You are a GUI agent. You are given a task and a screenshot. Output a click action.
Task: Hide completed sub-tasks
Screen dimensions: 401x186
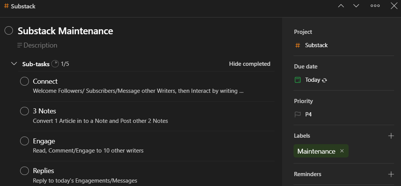249,64
